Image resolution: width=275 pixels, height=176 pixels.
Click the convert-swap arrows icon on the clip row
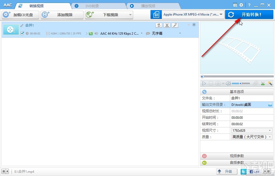tap(159, 25)
